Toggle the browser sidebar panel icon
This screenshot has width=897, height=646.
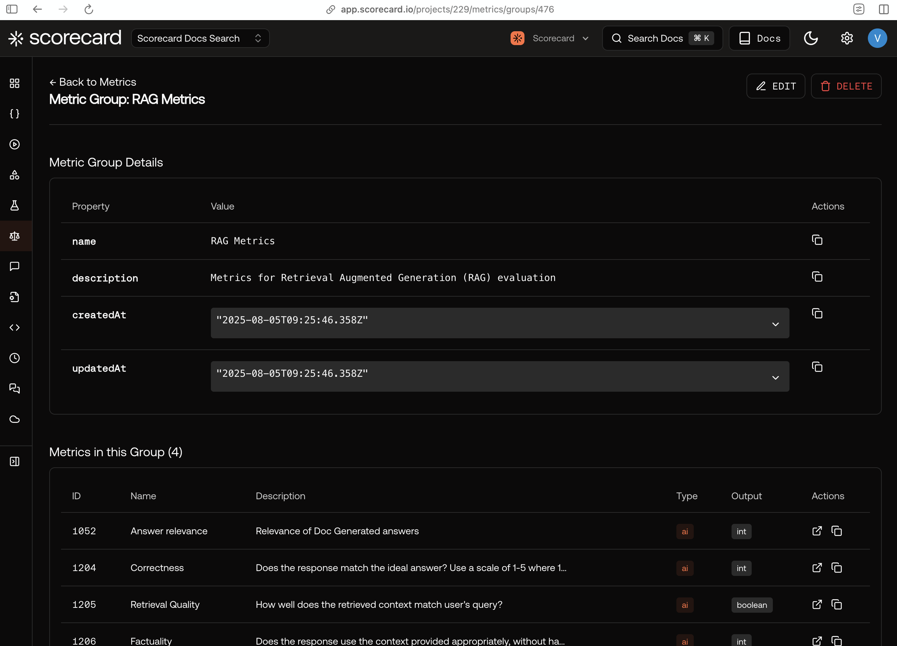pos(12,9)
